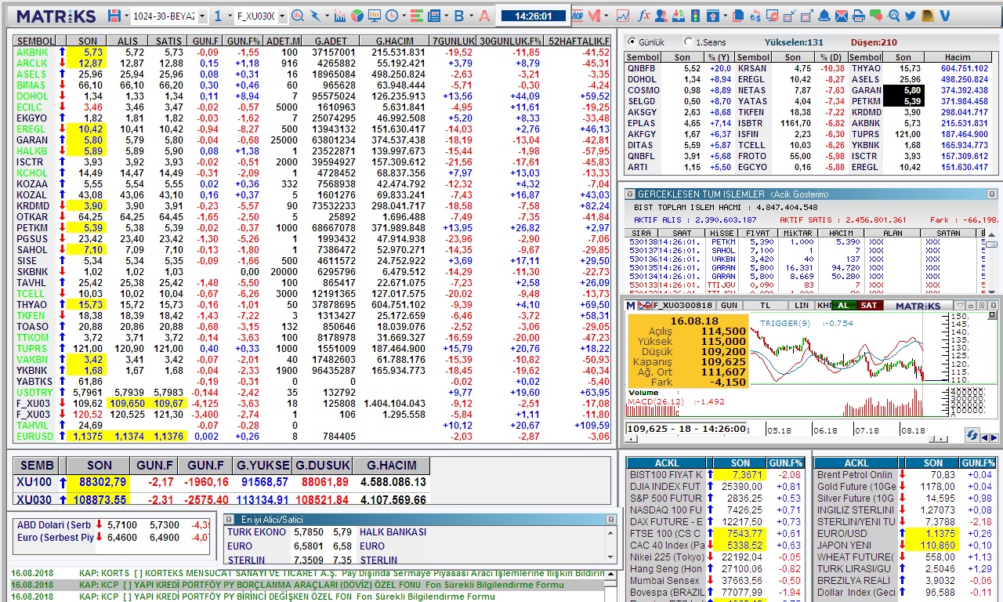Click the XU100 index row
The height and width of the screenshot is (602, 1003).
click(223, 482)
